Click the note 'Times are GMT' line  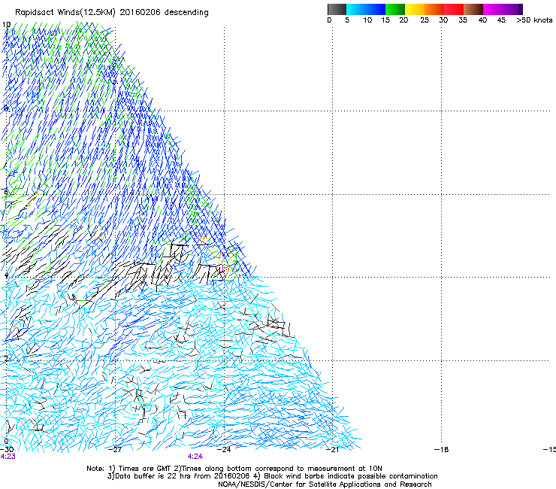[234, 469]
